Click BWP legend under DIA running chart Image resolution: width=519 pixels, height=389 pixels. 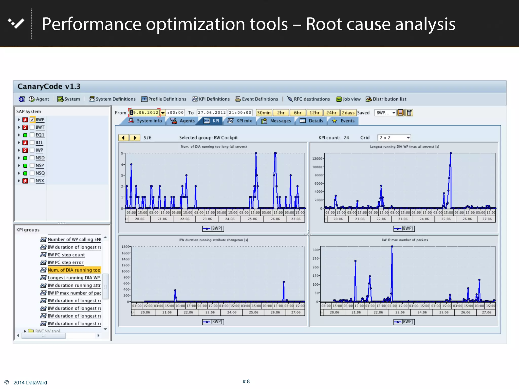tap(213, 228)
